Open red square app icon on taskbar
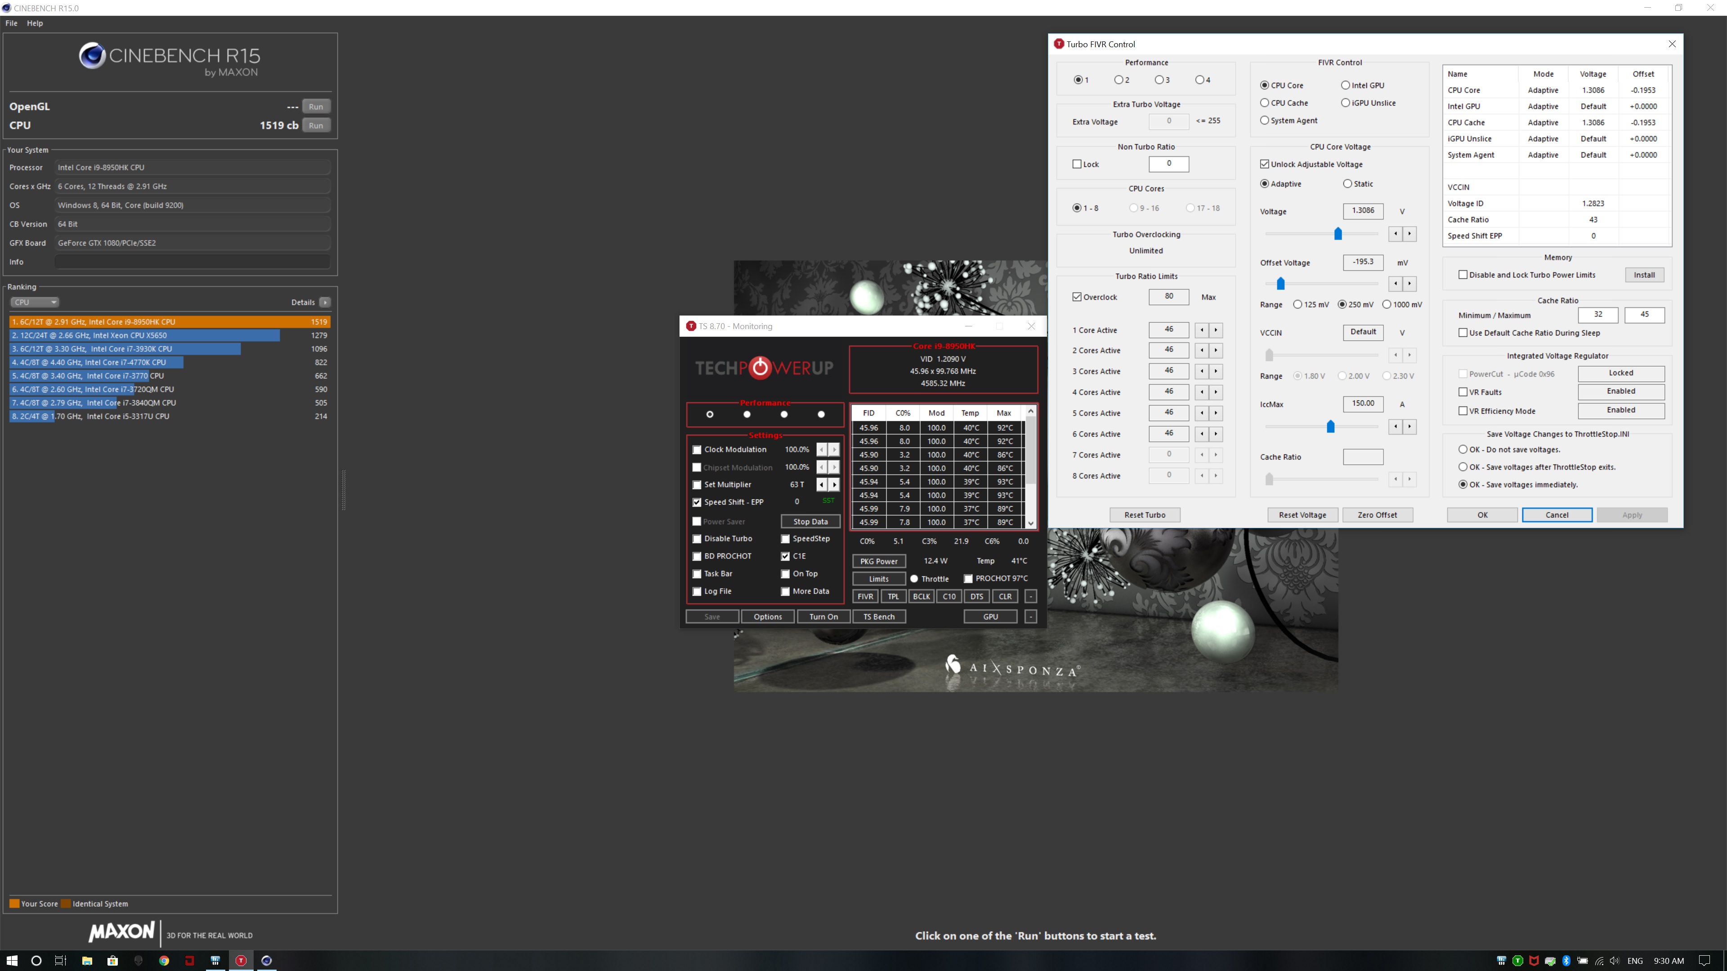The width and height of the screenshot is (1727, 971). coord(190,960)
